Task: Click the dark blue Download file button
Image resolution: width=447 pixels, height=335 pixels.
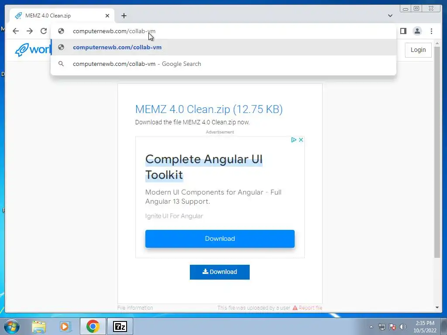Action: tap(220, 272)
